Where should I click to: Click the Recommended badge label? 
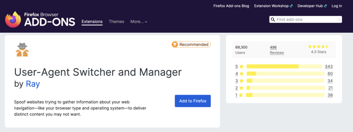194,44
